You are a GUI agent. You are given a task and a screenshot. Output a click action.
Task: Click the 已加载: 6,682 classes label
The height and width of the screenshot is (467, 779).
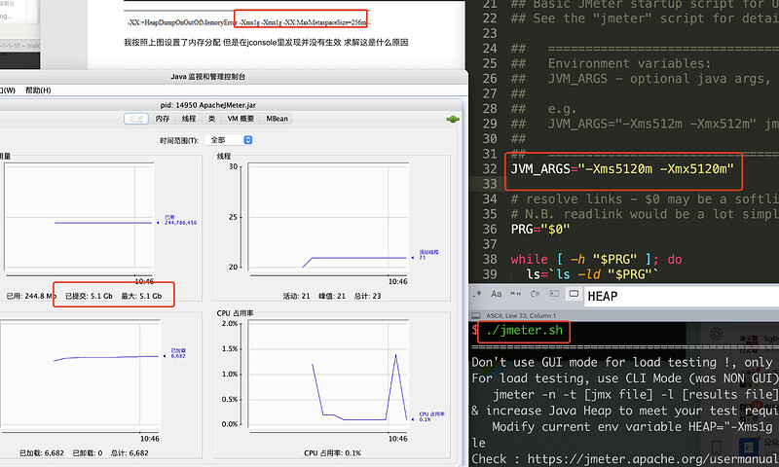pos(42,453)
